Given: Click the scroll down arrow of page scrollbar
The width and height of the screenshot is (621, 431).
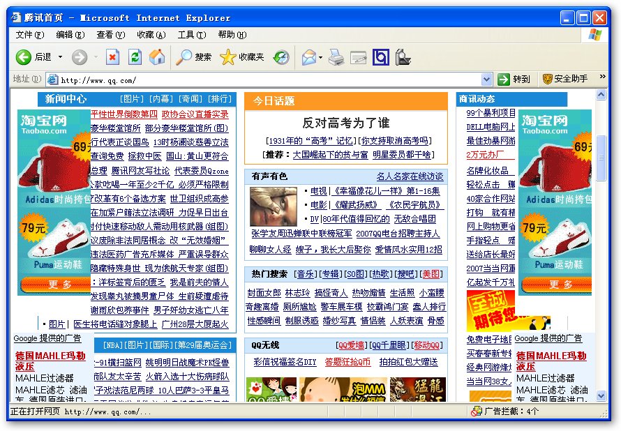Looking at the screenshot, I should [601, 395].
